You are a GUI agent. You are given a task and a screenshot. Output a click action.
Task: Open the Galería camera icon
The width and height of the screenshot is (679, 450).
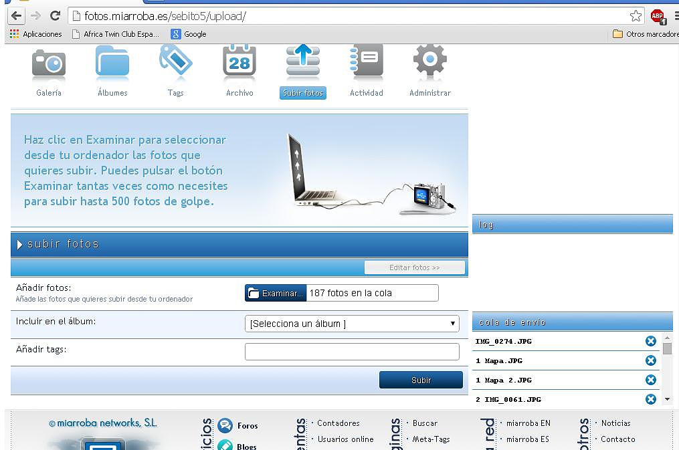48,64
